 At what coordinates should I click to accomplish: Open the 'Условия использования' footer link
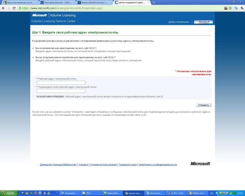pyautogui.click(x=103, y=165)
